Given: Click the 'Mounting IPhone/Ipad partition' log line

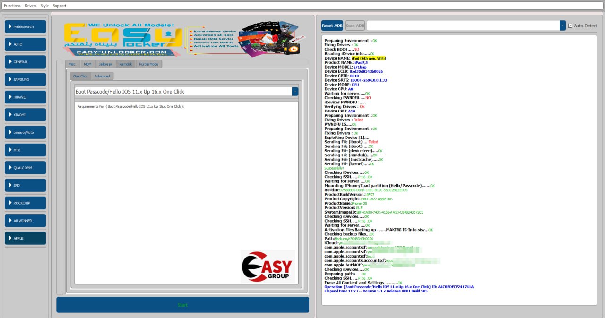Looking at the screenshot, I should pos(380,186).
